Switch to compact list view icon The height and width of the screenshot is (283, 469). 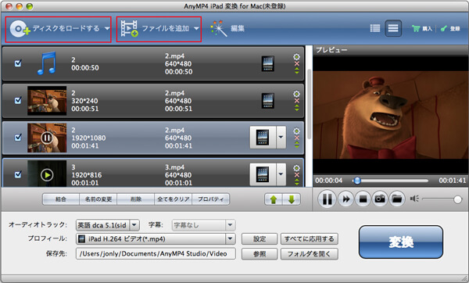pyautogui.click(x=393, y=28)
